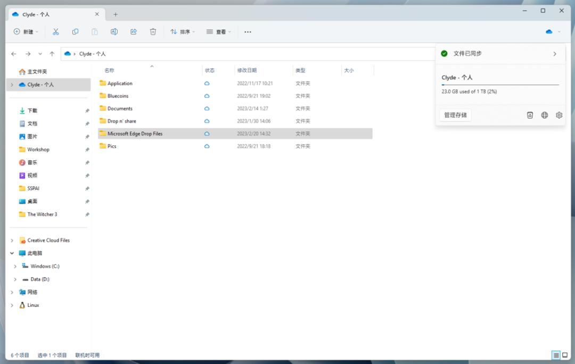Open the 新建 dropdown menu
Viewport: 575px width, 364px height.
[x=26, y=32]
